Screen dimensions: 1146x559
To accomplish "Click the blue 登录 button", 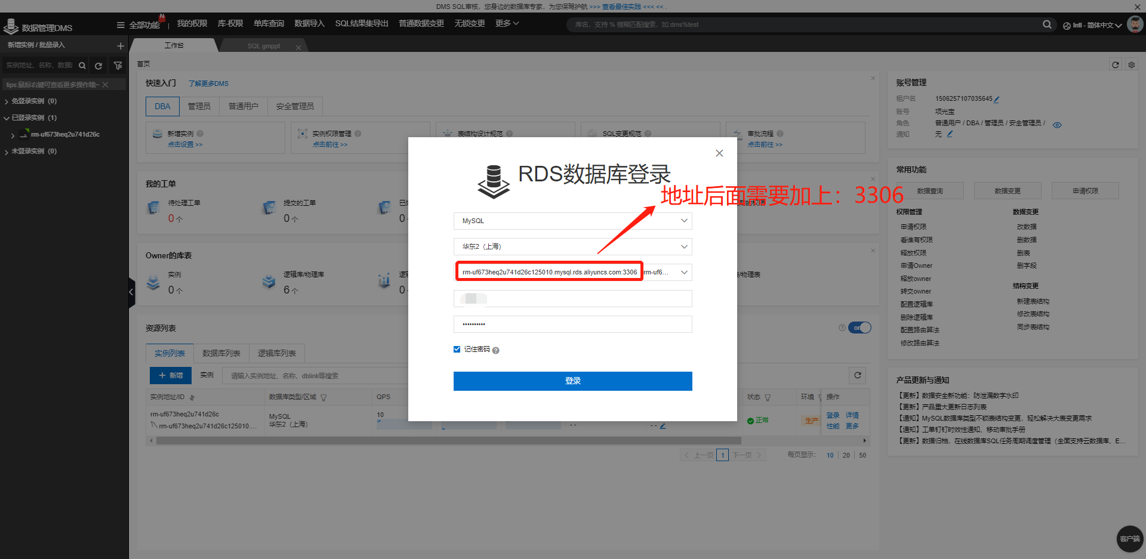I will (x=573, y=381).
